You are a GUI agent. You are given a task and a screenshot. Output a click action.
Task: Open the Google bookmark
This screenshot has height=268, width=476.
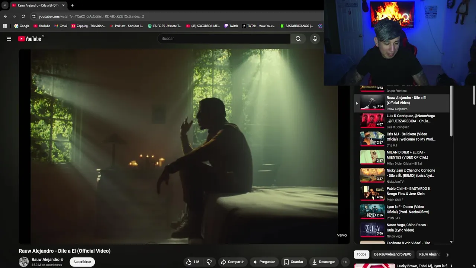22,26
